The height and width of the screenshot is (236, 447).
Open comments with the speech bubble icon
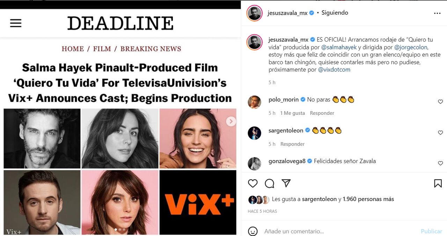tap(269, 183)
